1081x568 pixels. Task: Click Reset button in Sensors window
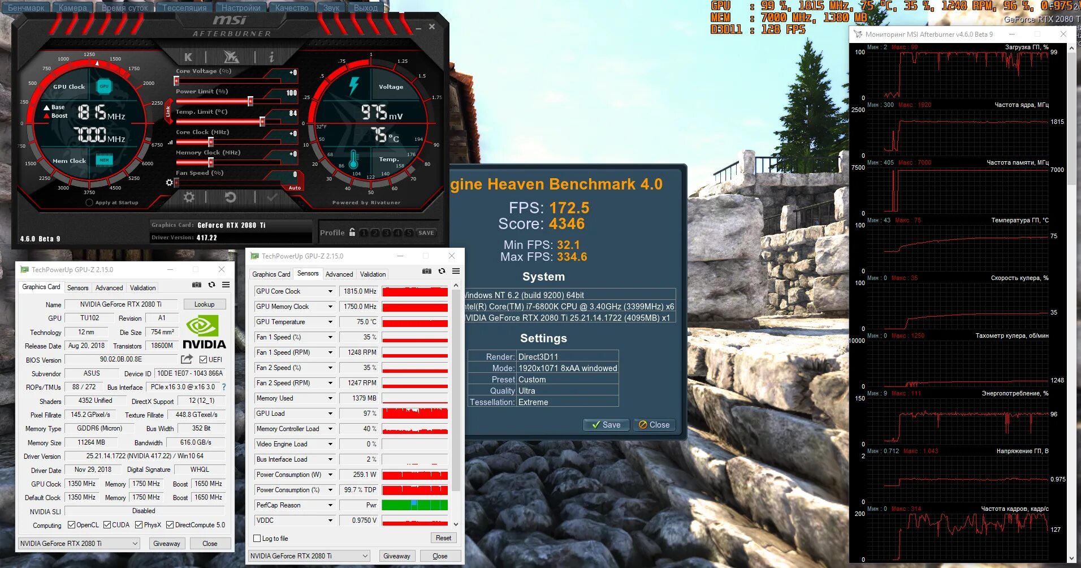(443, 538)
